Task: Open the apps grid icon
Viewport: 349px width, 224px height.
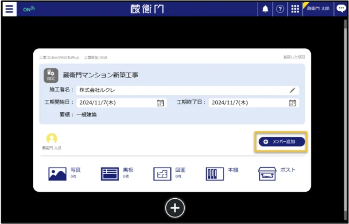Action: (x=295, y=9)
